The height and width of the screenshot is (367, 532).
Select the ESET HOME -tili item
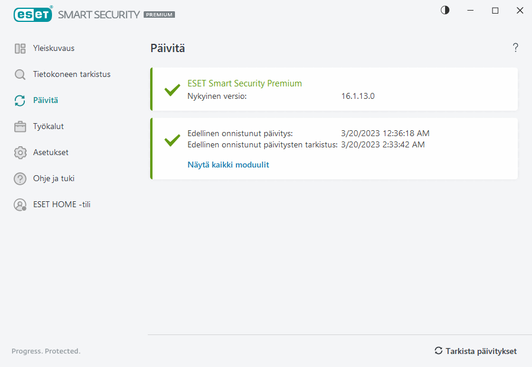click(x=61, y=205)
